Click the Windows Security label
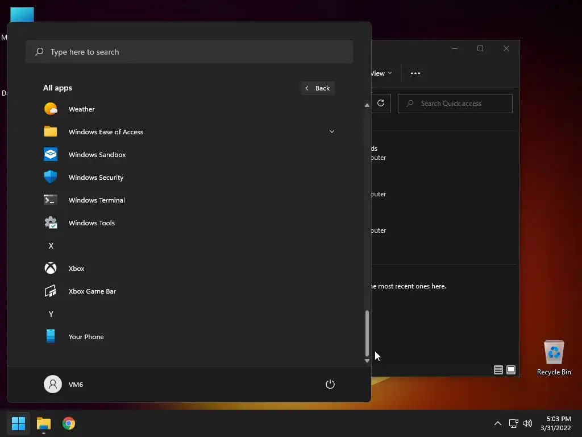Screen dimensions: 582x437 [95, 178]
